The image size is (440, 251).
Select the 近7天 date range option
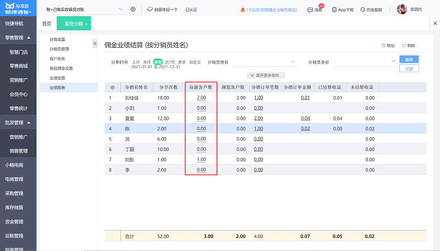coord(169,62)
